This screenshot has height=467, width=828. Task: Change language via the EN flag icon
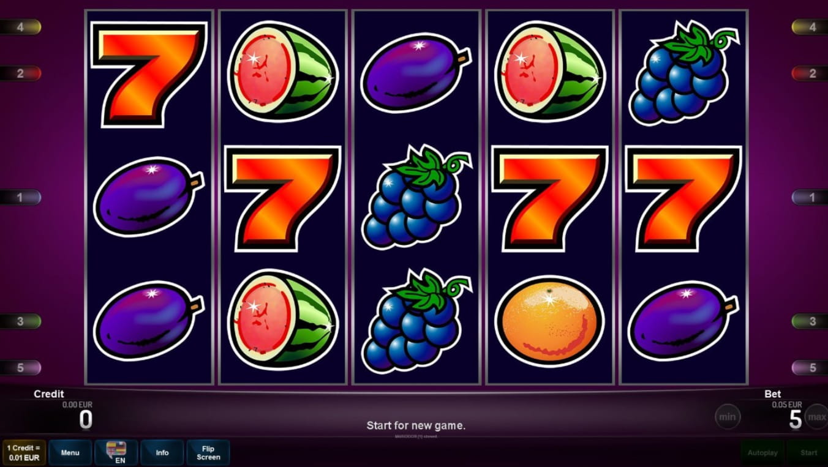coord(116,453)
